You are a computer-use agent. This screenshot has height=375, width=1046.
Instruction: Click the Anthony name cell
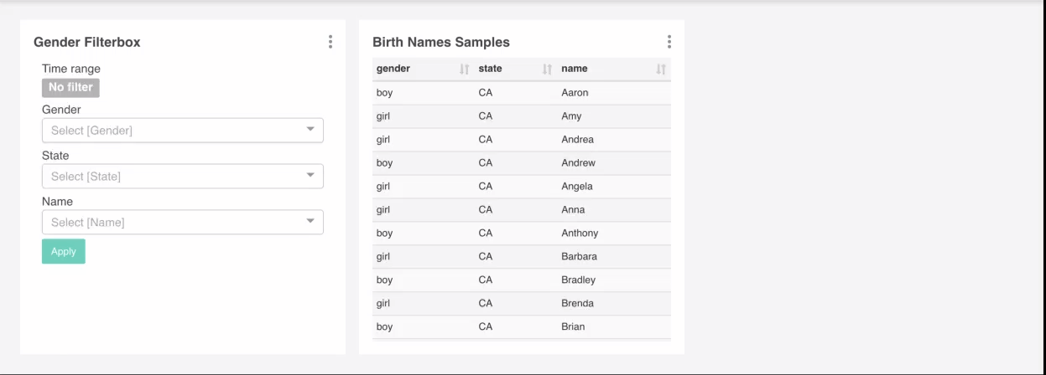(580, 234)
